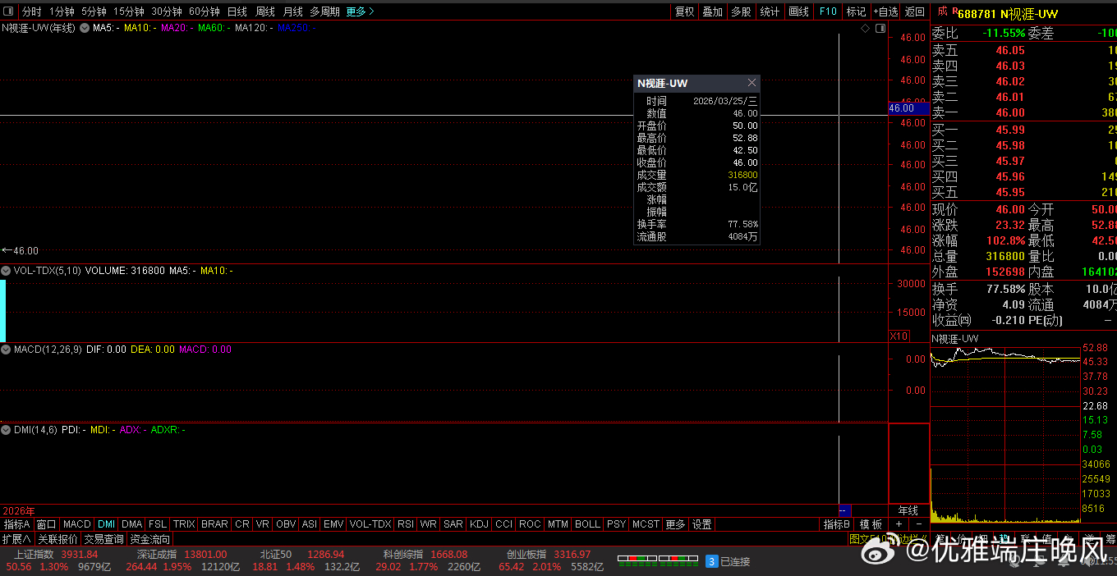Select the FSL indicator tab

point(158,524)
